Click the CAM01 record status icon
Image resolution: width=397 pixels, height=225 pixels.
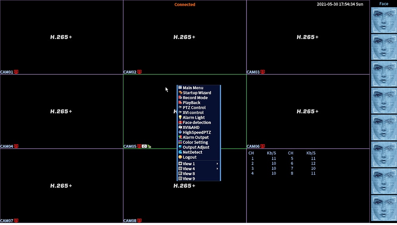[x=16, y=72]
